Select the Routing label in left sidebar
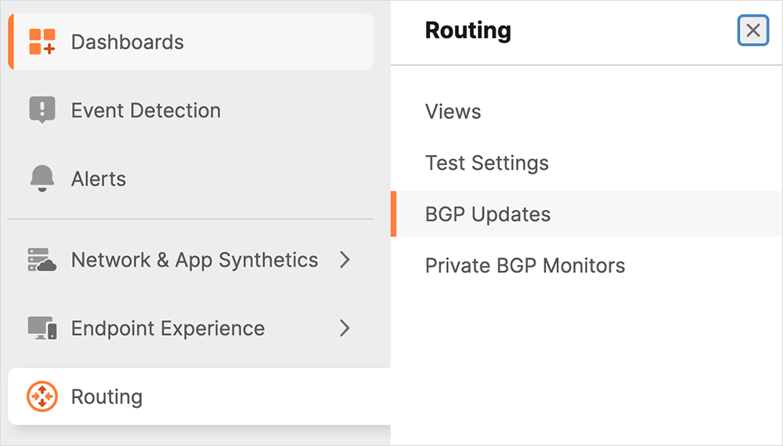 106,397
